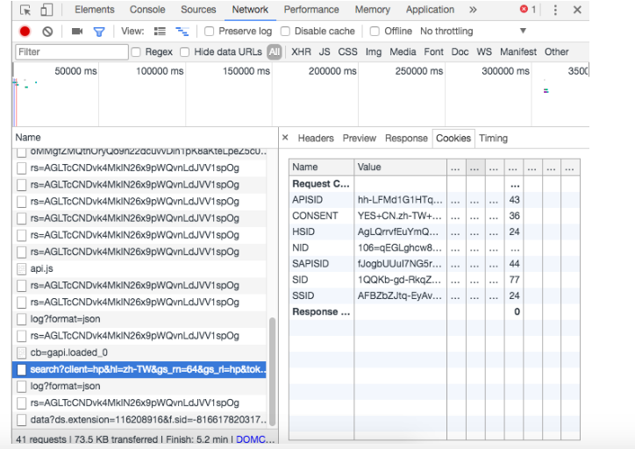Toggle the blue filter funnel icon
This screenshot has width=635, height=449.
[99, 32]
